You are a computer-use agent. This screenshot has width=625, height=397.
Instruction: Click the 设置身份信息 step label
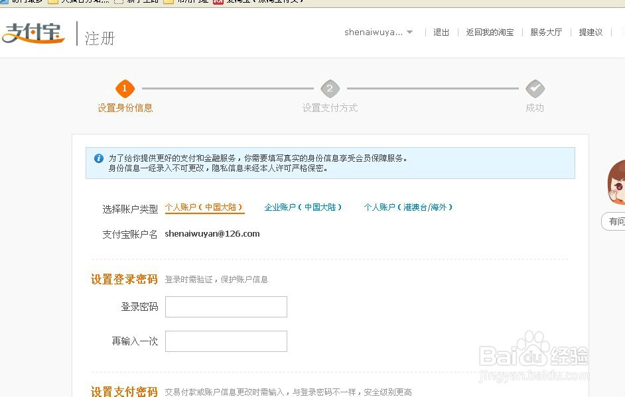[x=125, y=108]
